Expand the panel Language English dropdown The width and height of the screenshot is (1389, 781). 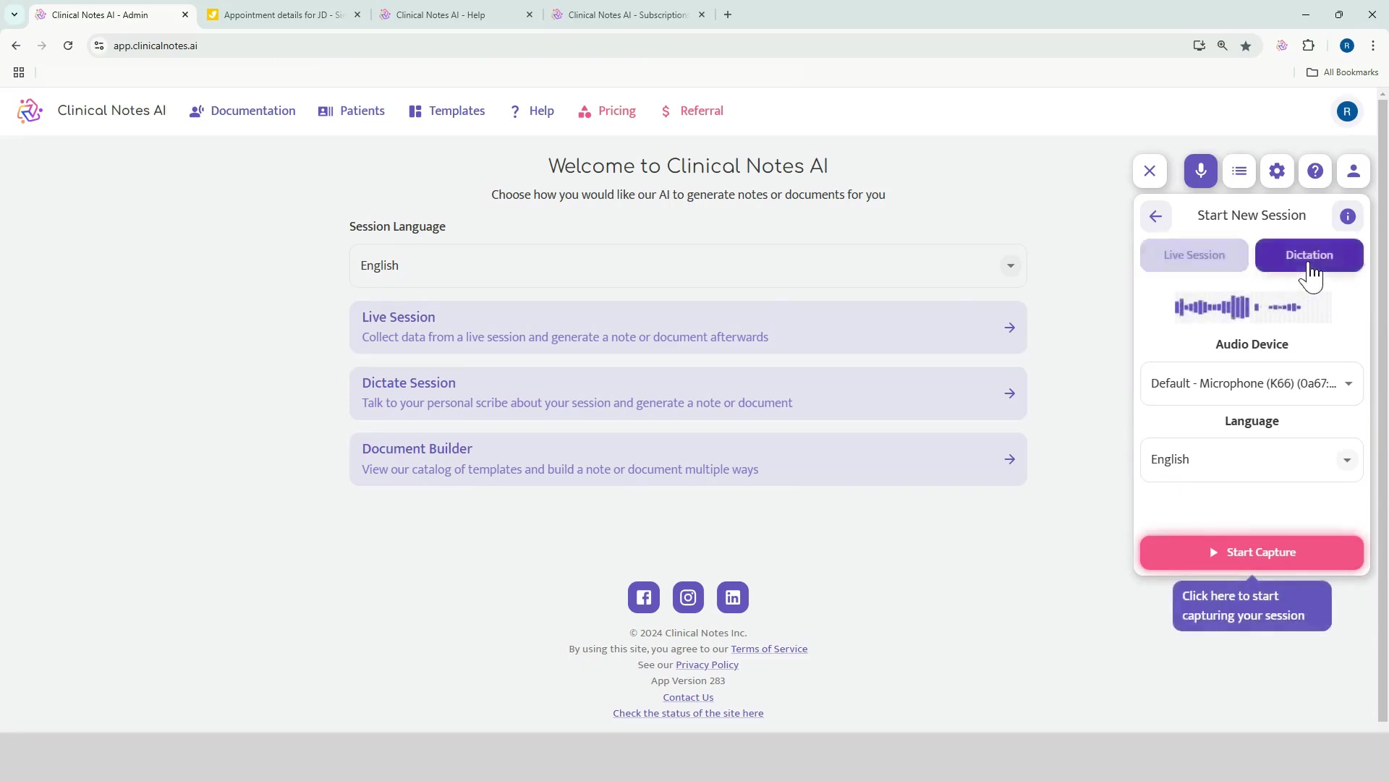pos(1252,460)
